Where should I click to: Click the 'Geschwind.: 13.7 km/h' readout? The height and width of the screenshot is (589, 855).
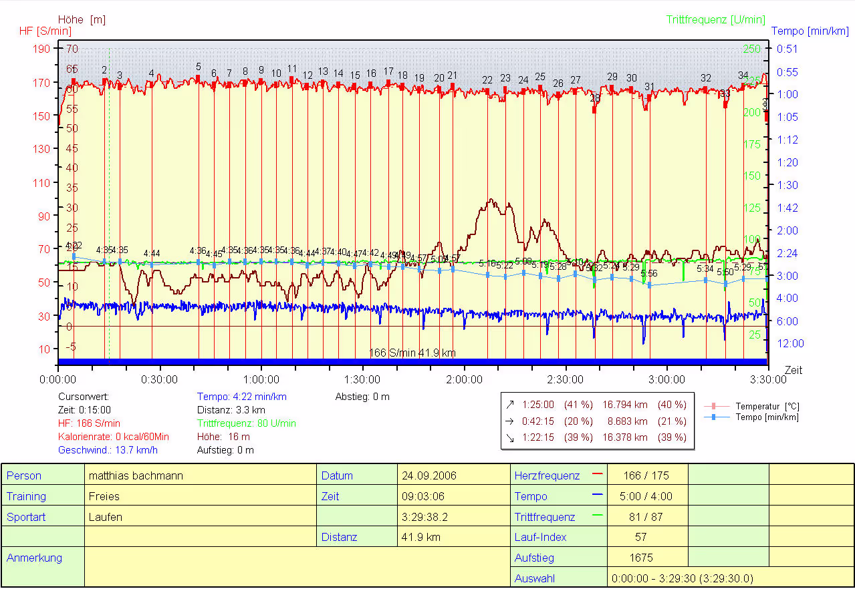tap(108, 450)
